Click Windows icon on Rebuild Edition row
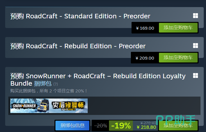This screenshot has width=206, height=132. [x=195, y=46]
